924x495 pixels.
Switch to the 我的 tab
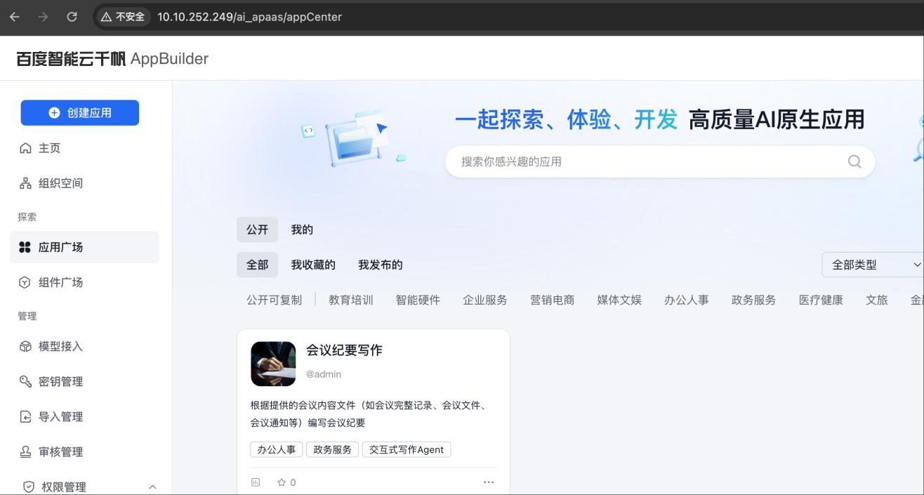pos(302,230)
